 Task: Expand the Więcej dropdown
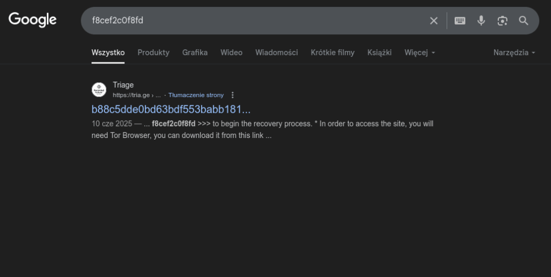[x=420, y=53]
